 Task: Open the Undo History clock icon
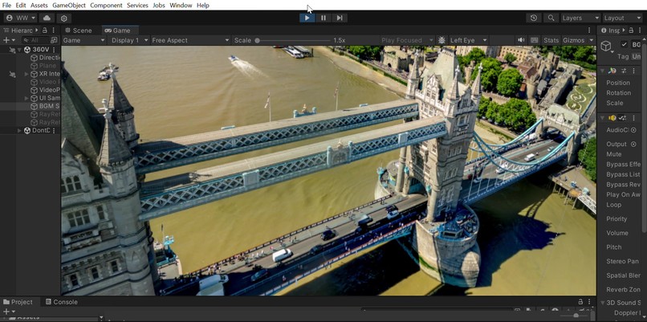pos(534,18)
